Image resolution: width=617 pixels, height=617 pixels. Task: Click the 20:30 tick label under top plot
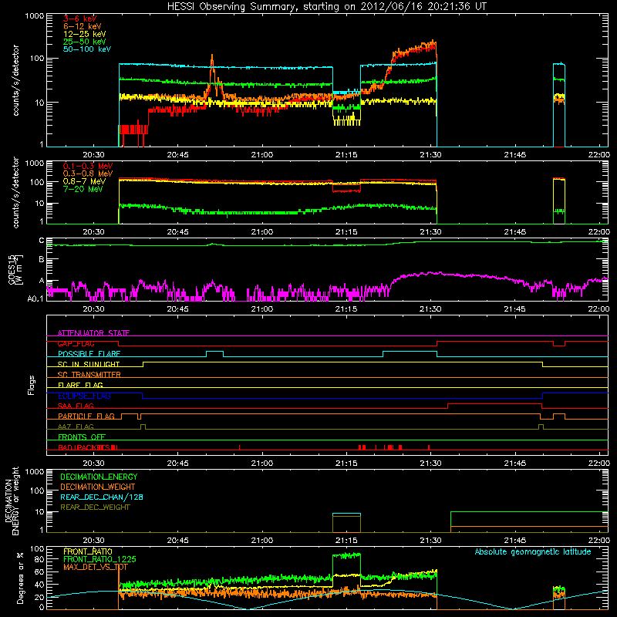tap(93, 155)
